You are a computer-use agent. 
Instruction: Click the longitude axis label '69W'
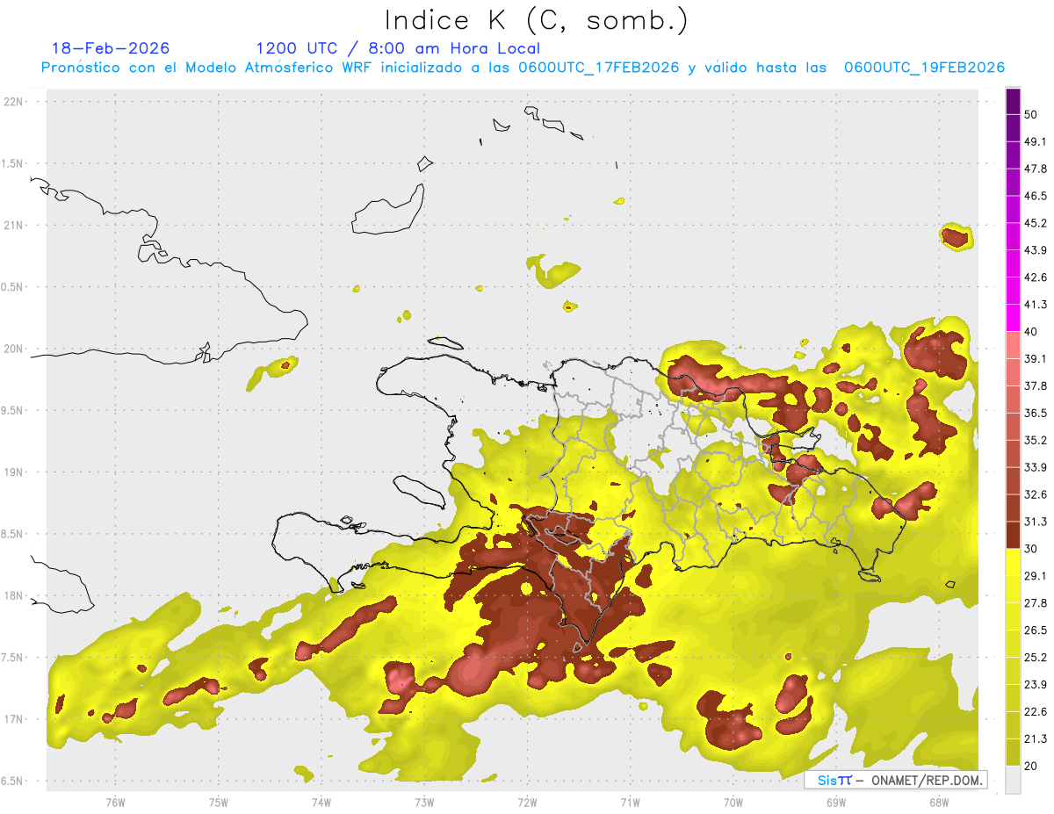[836, 803]
